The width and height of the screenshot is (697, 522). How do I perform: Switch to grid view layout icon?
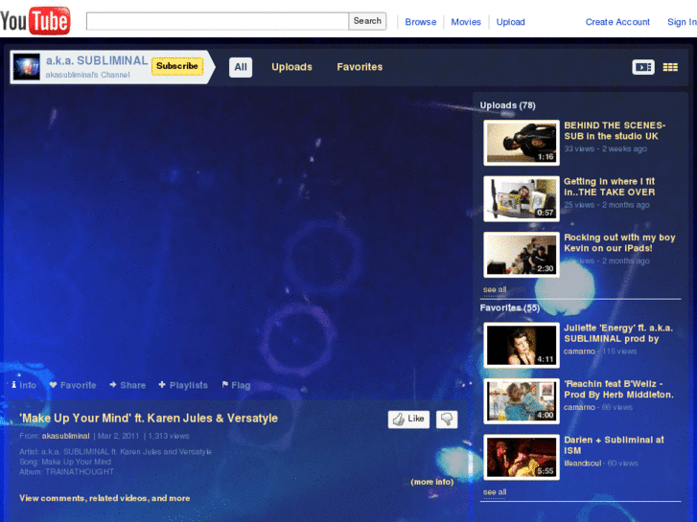coord(670,67)
